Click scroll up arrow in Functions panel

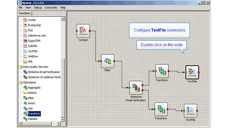point(63,18)
